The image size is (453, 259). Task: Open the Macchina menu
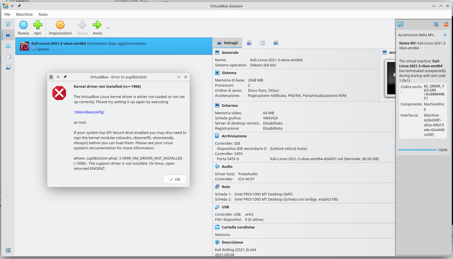click(x=24, y=14)
